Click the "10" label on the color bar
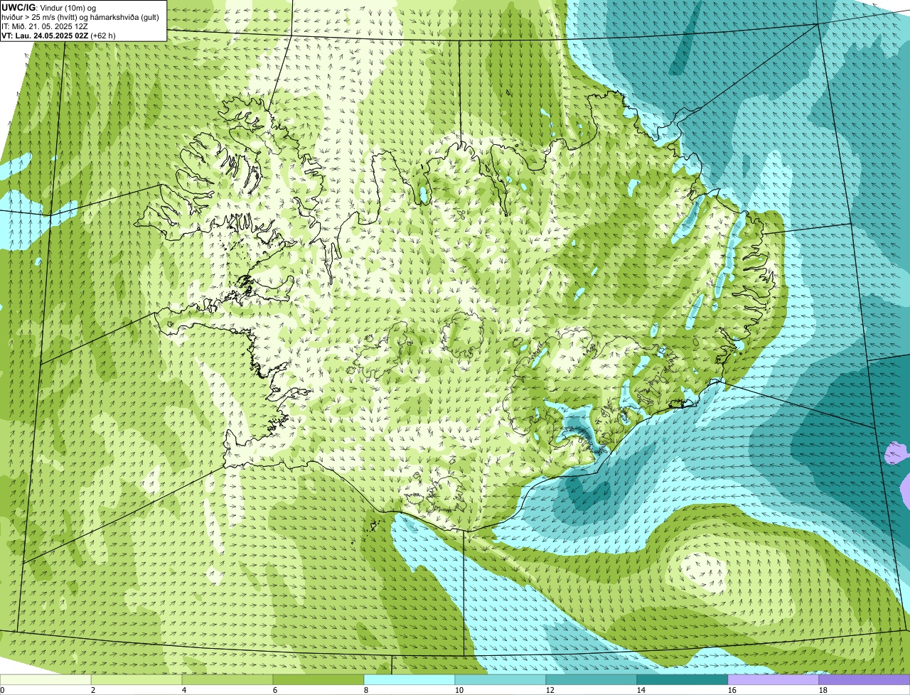Viewport: 910px width, 695px height. 459,690
